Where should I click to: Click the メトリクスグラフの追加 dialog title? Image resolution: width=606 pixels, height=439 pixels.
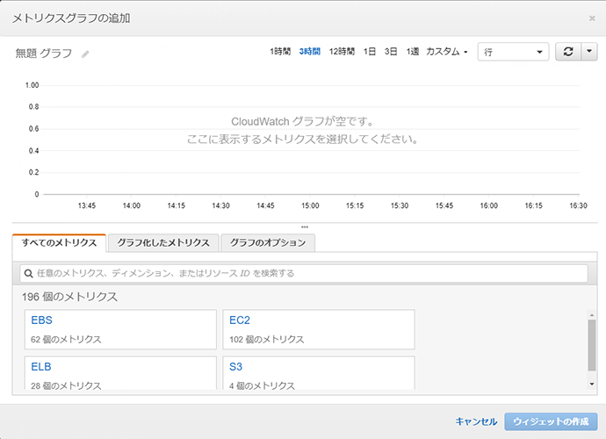point(71,18)
